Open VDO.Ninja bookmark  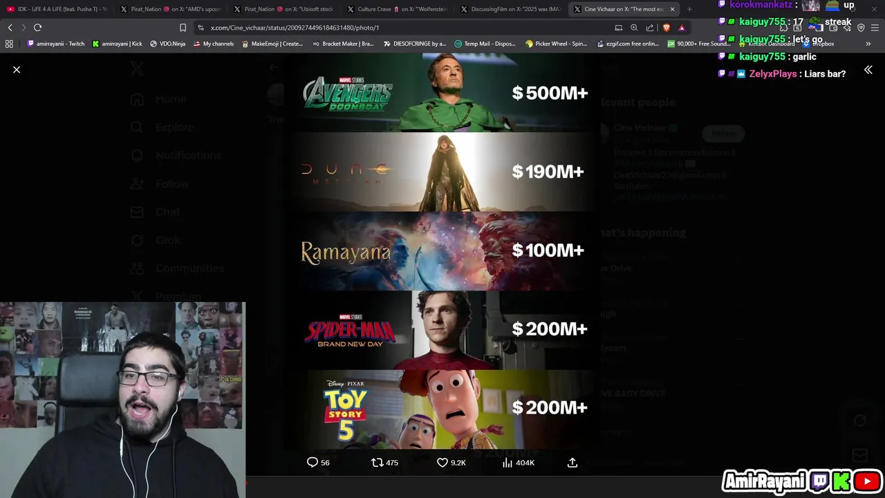[x=167, y=44]
